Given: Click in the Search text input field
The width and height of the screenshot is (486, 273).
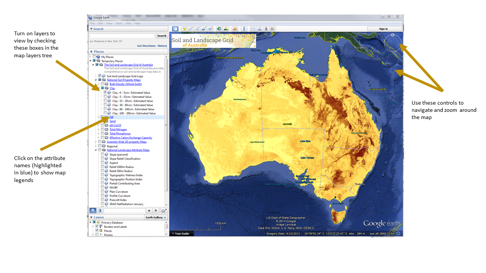Looking at the screenshot, I should pyautogui.click(x=122, y=36).
